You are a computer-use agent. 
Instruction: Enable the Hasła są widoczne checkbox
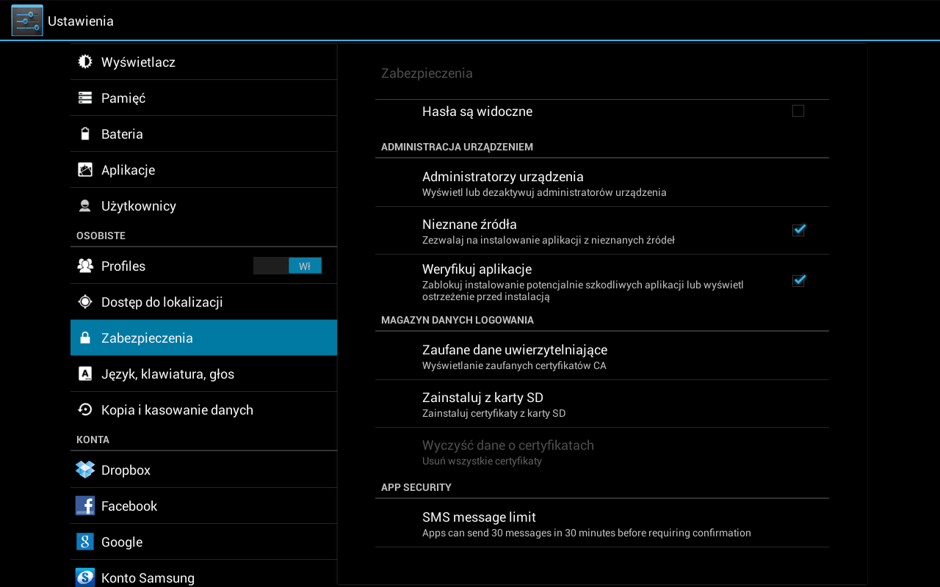point(798,111)
